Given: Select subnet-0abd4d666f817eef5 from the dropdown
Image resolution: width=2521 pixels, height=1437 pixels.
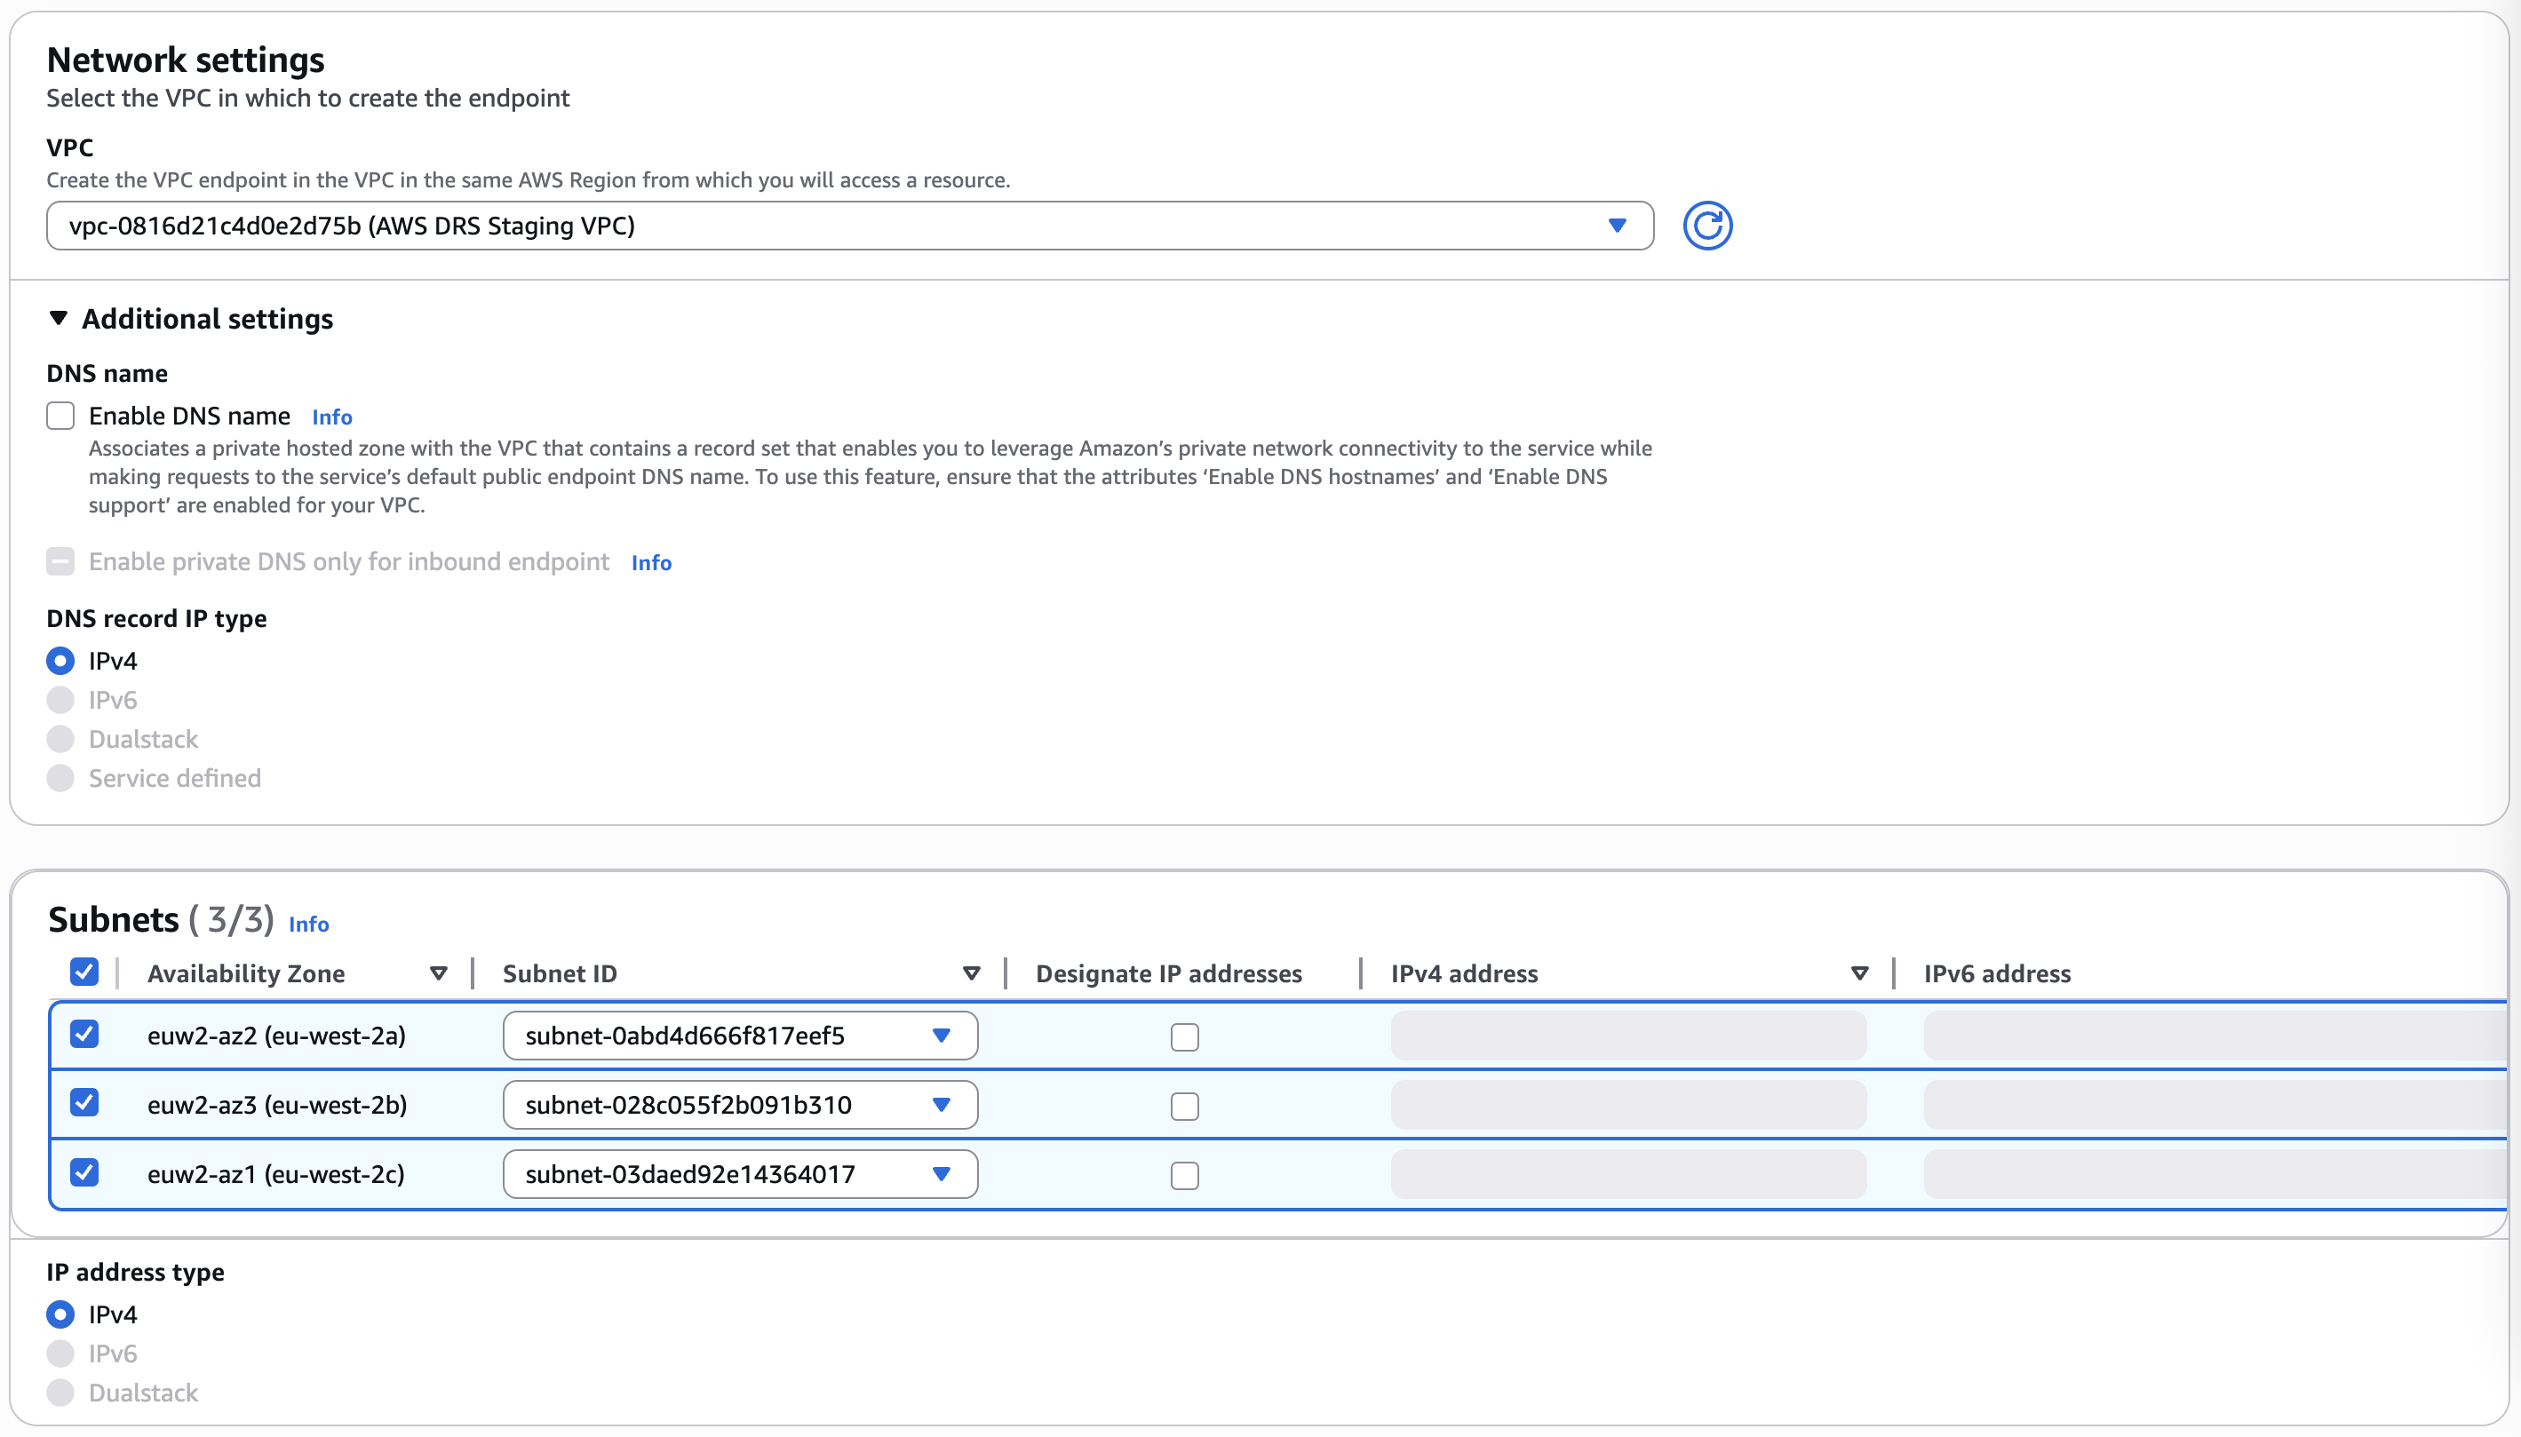Looking at the screenshot, I should [740, 1036].
